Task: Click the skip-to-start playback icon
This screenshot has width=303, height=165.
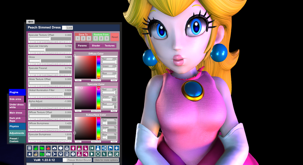Action: pos(92,148)
